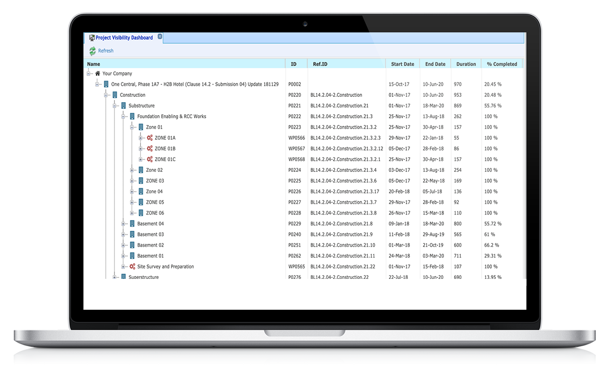The width and height of the screenshot is (610, 366).
Task: Click end date 29-Aug-19
Action: pos(433,235)
